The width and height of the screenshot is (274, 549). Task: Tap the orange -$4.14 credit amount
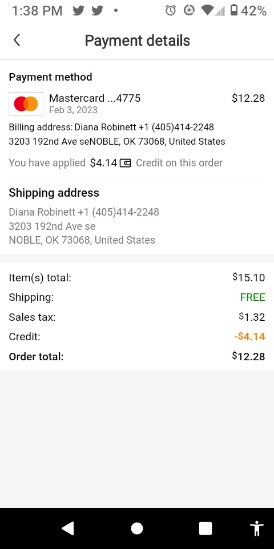(249, 337)
